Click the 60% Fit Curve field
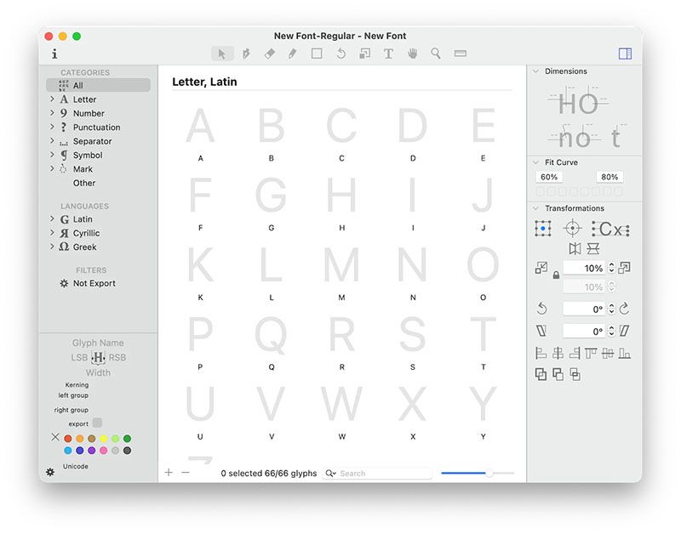Image resolution: width=681 pixels, height=534 pixels. pos(549,177)
